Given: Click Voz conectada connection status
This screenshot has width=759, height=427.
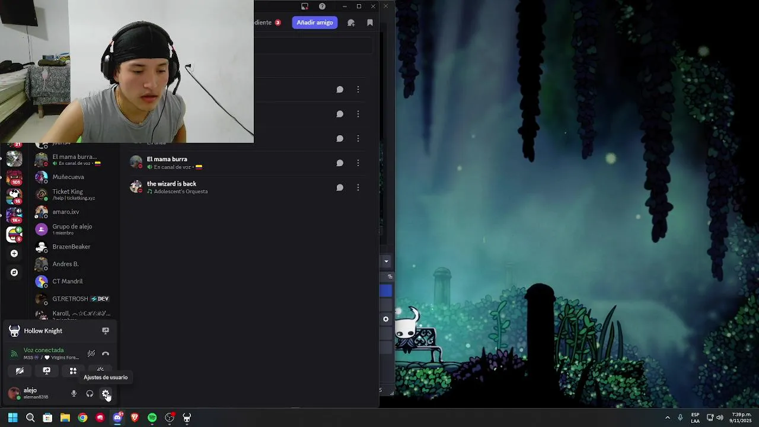Looking at the screenshot, I should 43,350.
